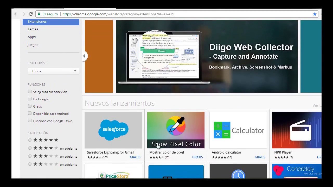Open the Android Calculator tile

(238, 130)
